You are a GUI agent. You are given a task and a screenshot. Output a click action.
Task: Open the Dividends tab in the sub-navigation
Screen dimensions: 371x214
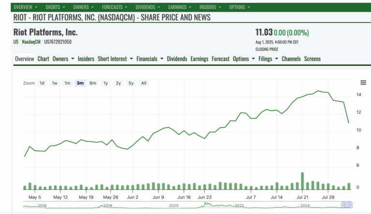(x=177, y=59)
